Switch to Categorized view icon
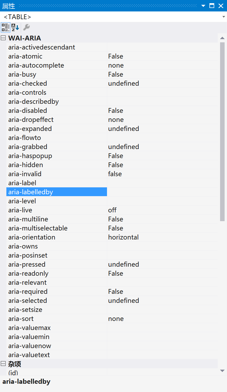 coord(6,27)
